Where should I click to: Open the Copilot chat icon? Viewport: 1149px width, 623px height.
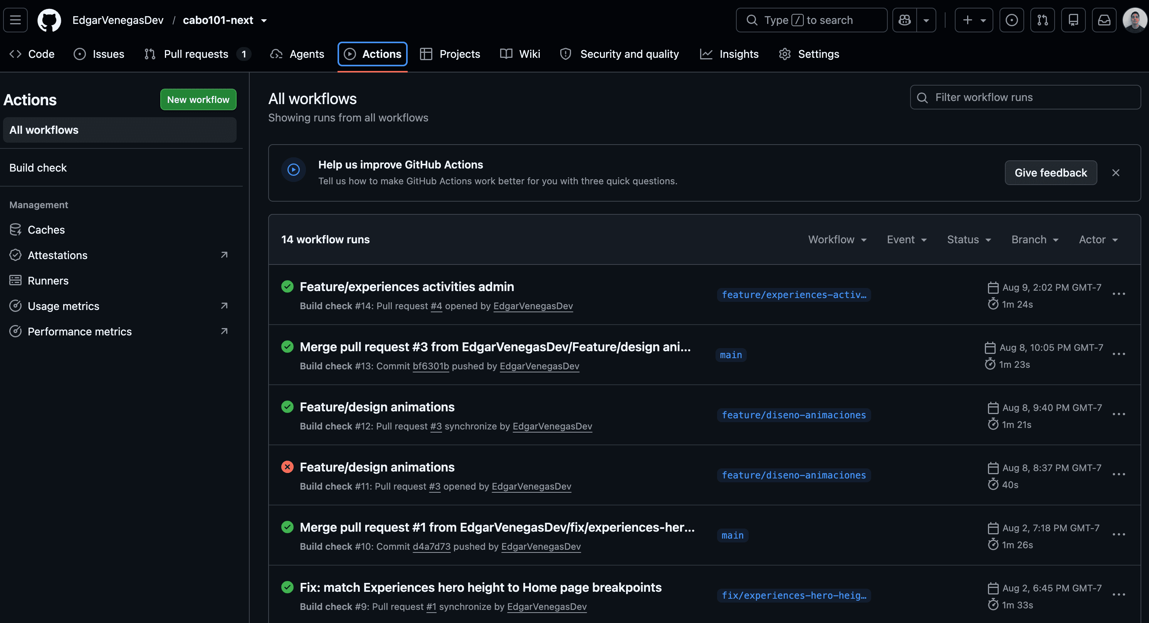tap(905, 20)
